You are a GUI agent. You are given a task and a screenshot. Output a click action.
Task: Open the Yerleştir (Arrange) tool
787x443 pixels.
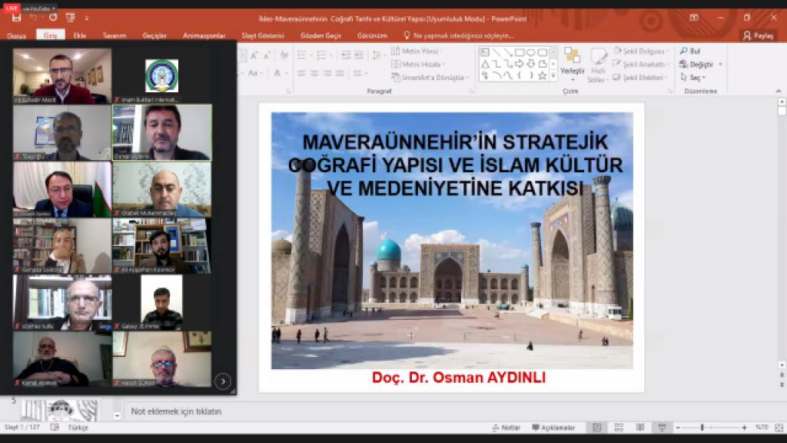[572, 63]
